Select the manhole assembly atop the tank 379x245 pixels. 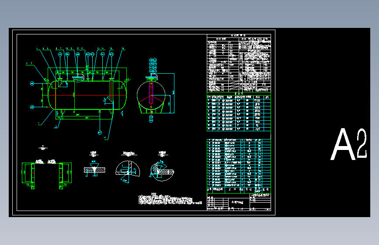coord(78,78)
